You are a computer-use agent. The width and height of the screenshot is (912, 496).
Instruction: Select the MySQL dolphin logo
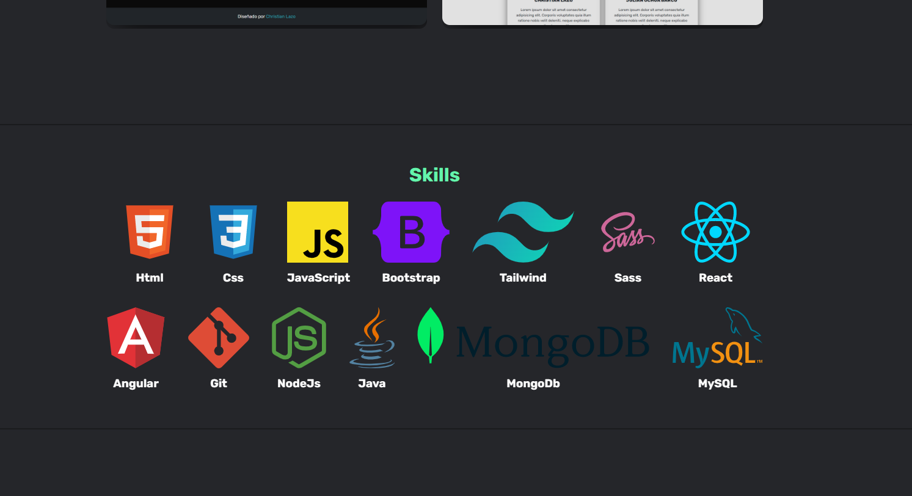coord(717,338)
